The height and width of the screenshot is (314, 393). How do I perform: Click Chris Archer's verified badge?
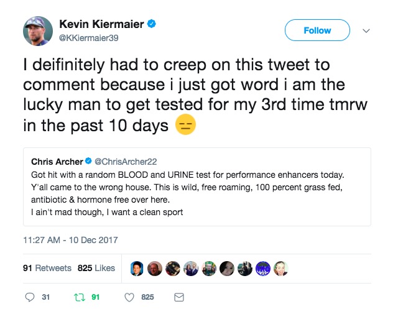(89, 162)
